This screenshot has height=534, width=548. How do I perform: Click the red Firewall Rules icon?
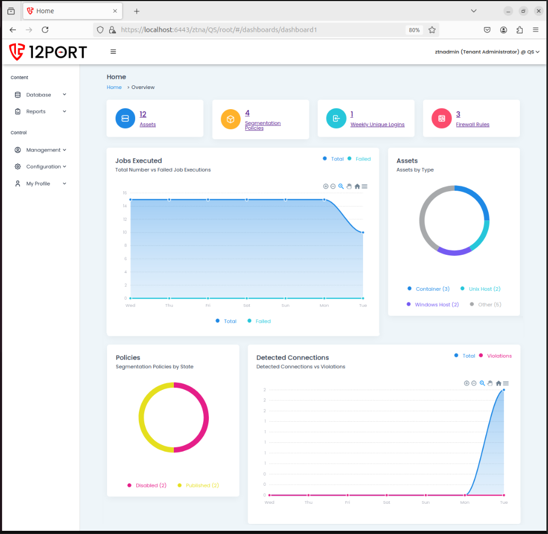click(x=441, y=119)
